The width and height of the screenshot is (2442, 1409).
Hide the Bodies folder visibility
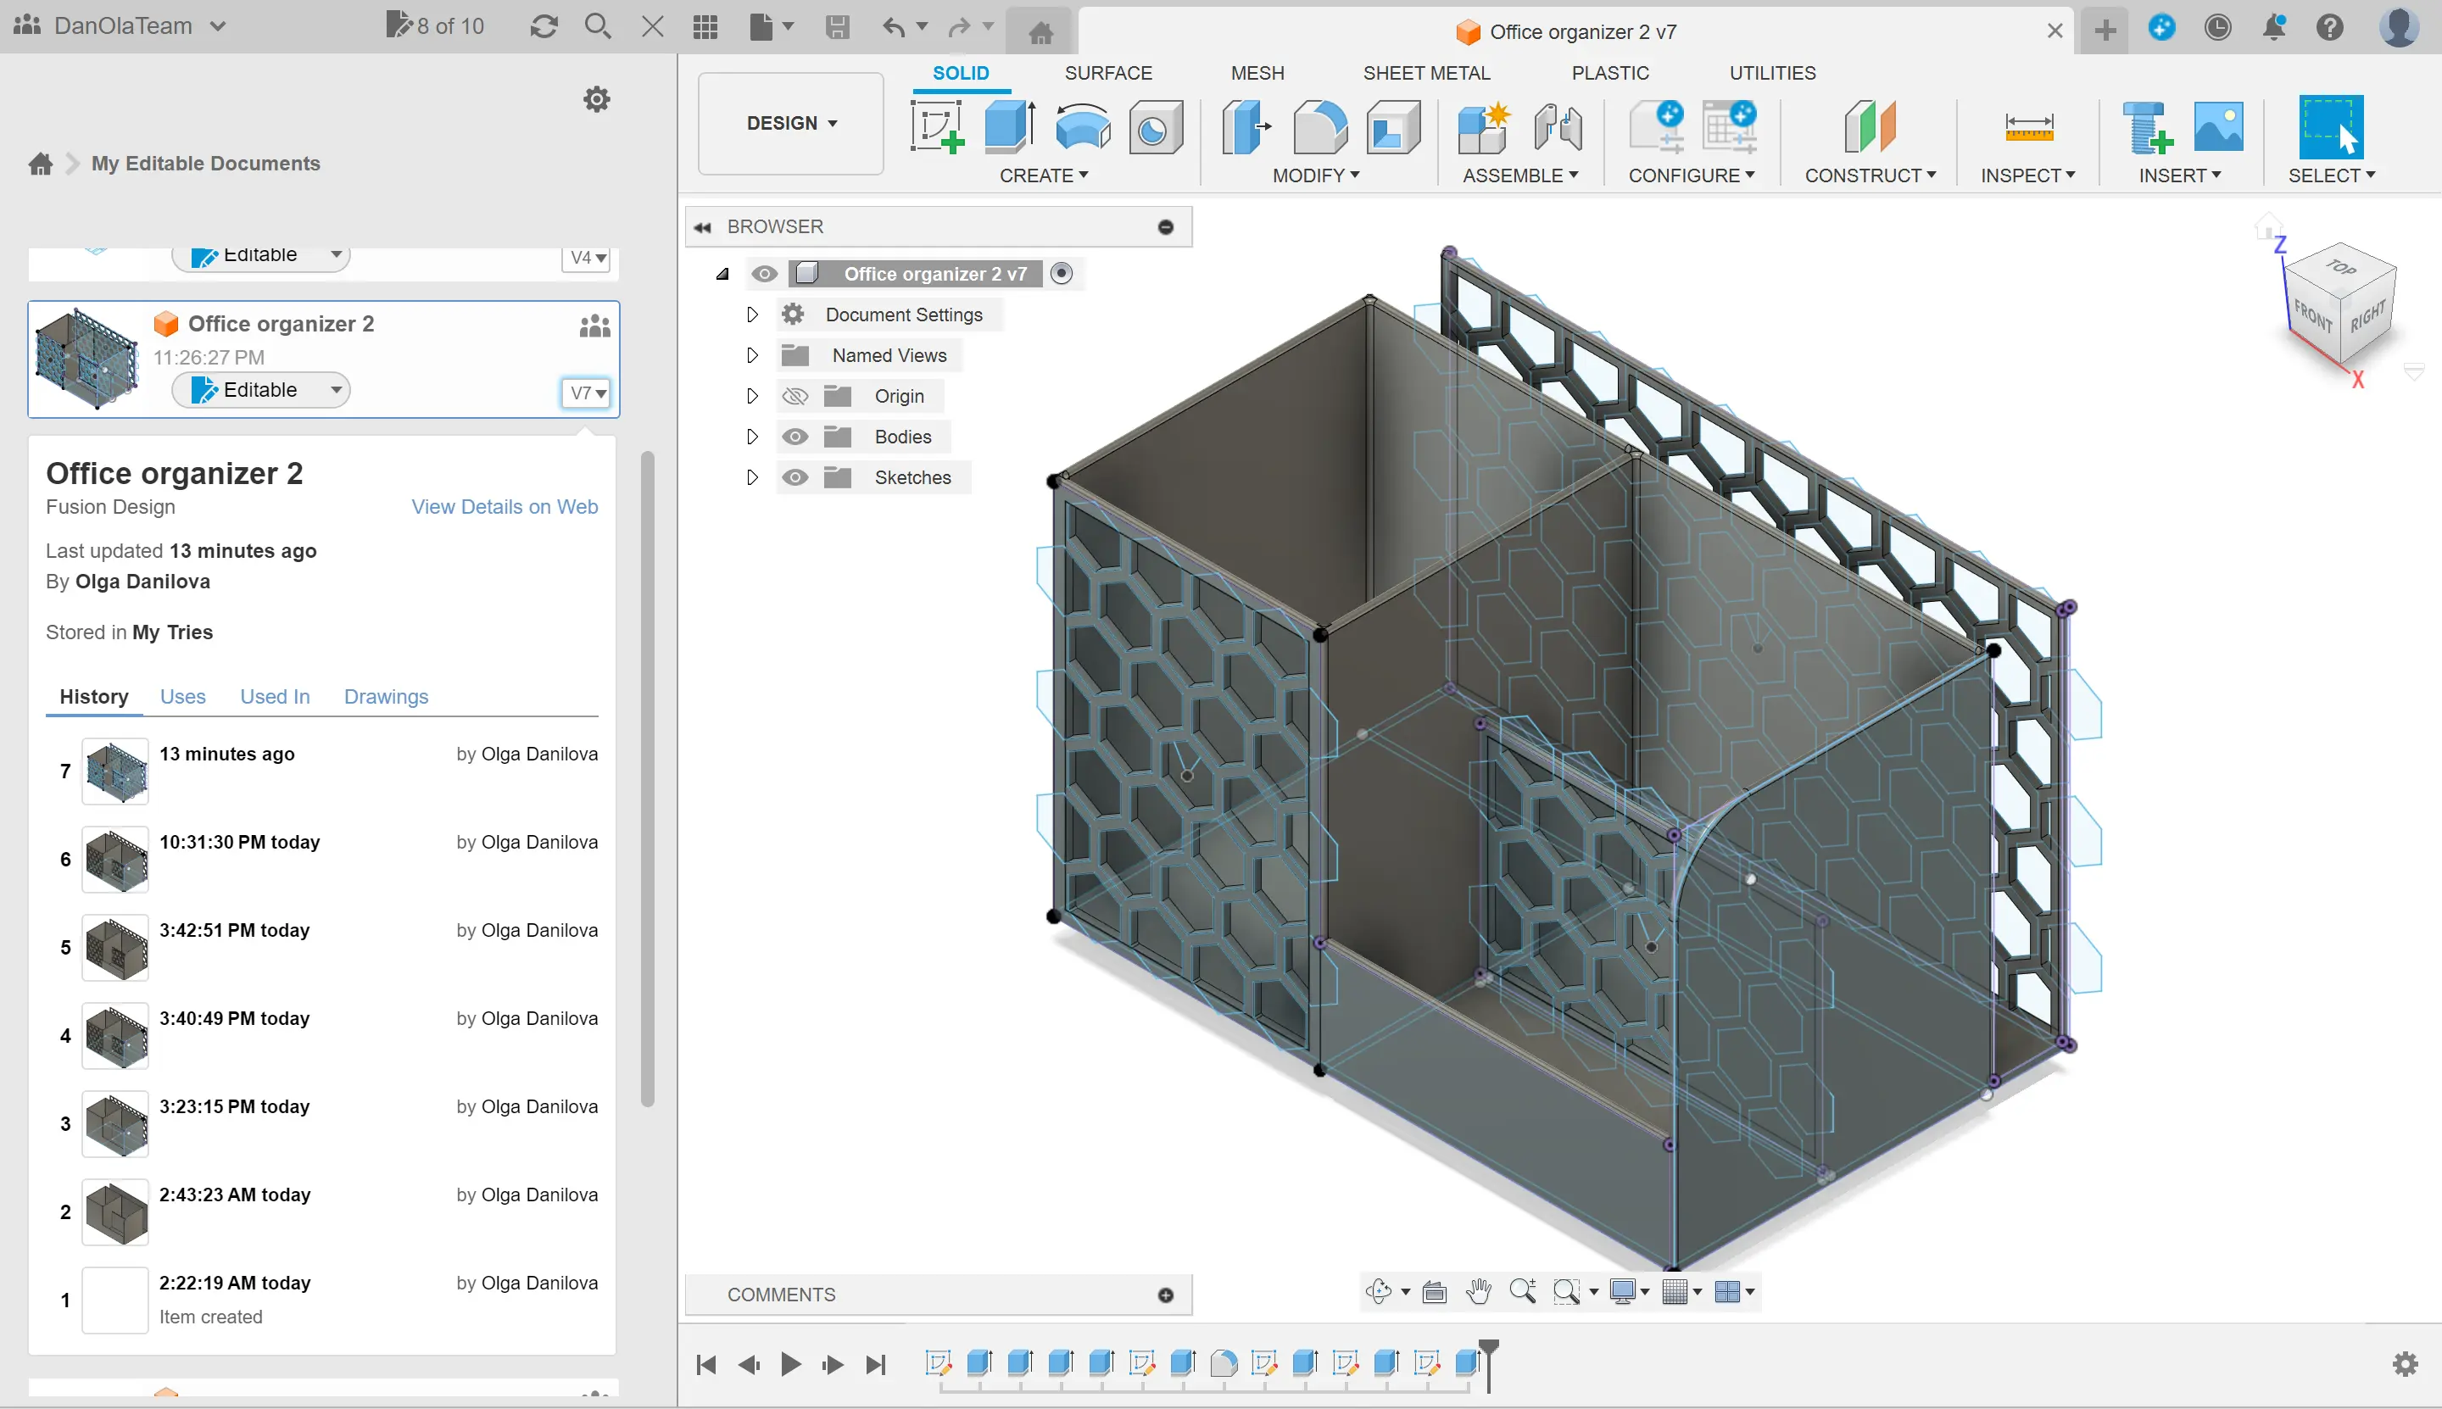coord(794,437)
